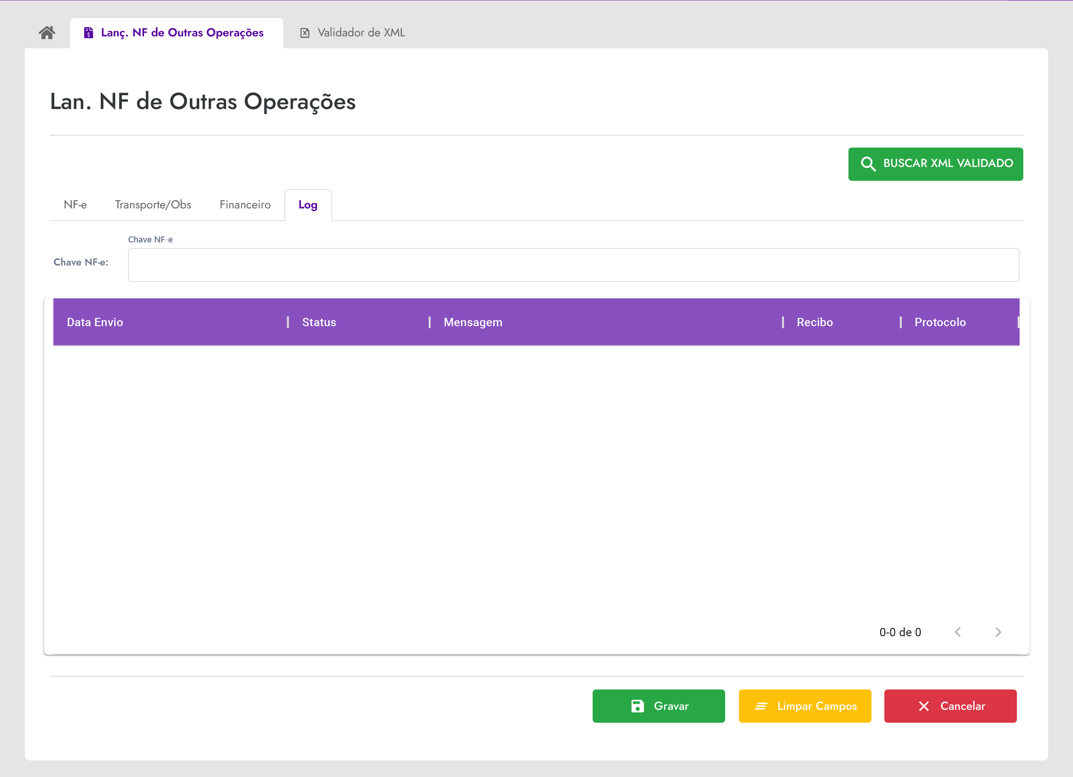Open the Transporte/Obs tab
Image resolution: width=1073 pixels, height=777 pixels.
coord(153,205)
